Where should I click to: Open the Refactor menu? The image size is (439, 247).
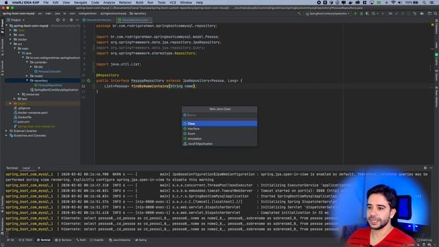[x=125, y=3]
